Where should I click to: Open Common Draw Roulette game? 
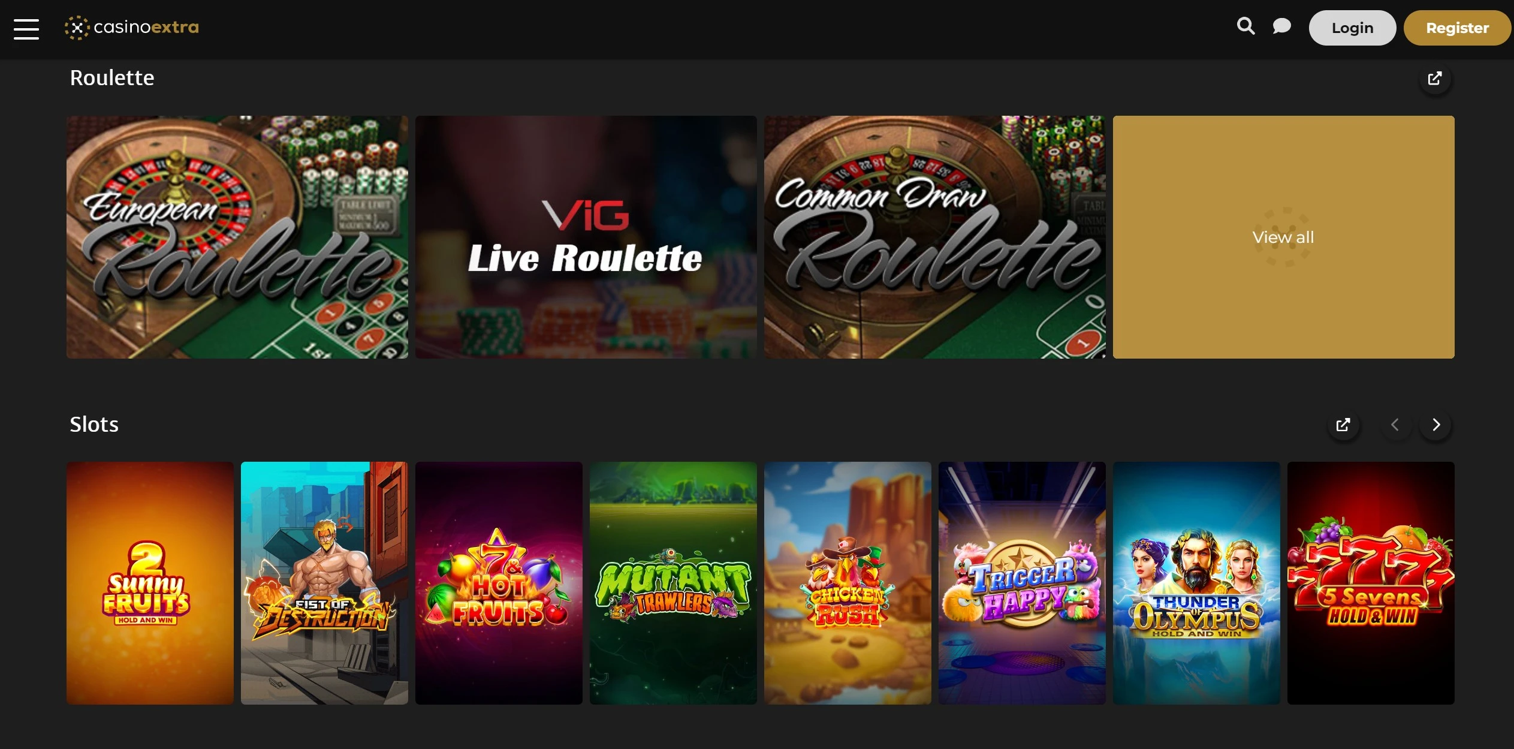(934, 237)
